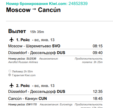Click the airplane icon for flight 2
Image resolution: width=113 pixels, height=108 pixels.
pyautogui.click(x=11, y=86)
